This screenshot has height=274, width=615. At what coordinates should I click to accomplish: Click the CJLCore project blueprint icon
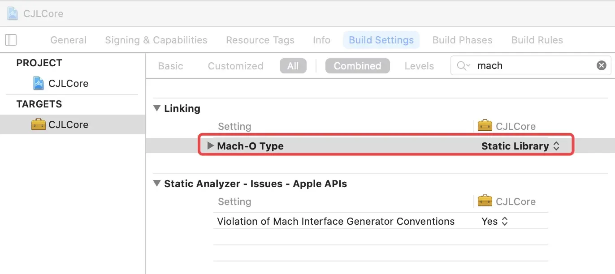[x=39, y=83]
